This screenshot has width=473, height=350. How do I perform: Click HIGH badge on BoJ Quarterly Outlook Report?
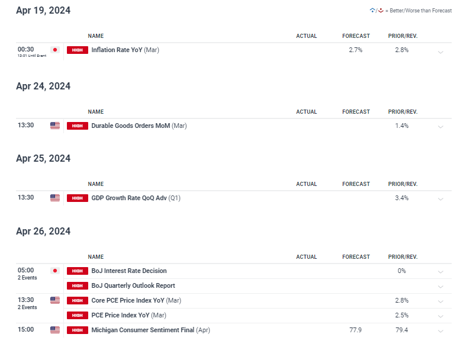pos(78,285)
